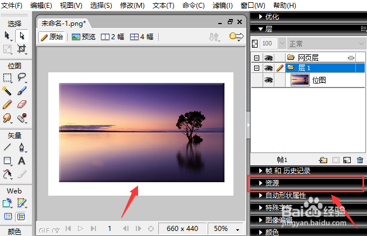Collapse the 网页层 tree node

[257, 58]
